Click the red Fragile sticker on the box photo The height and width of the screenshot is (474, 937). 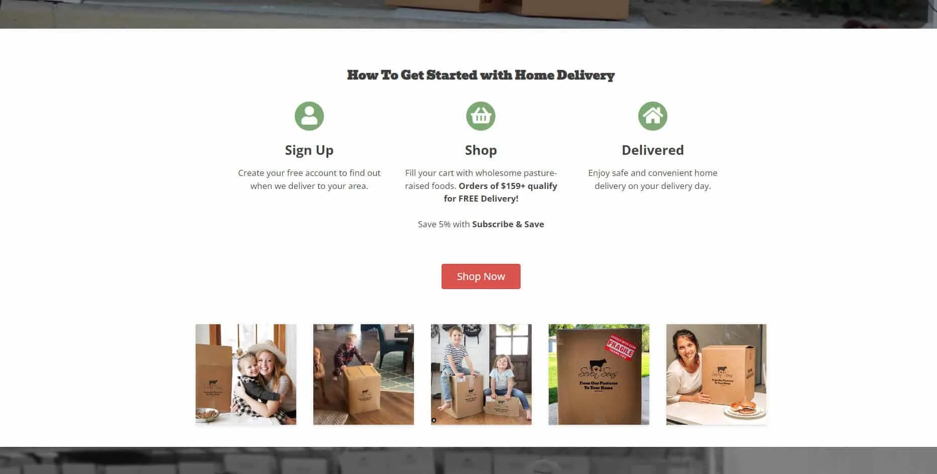tap(621, 347)
